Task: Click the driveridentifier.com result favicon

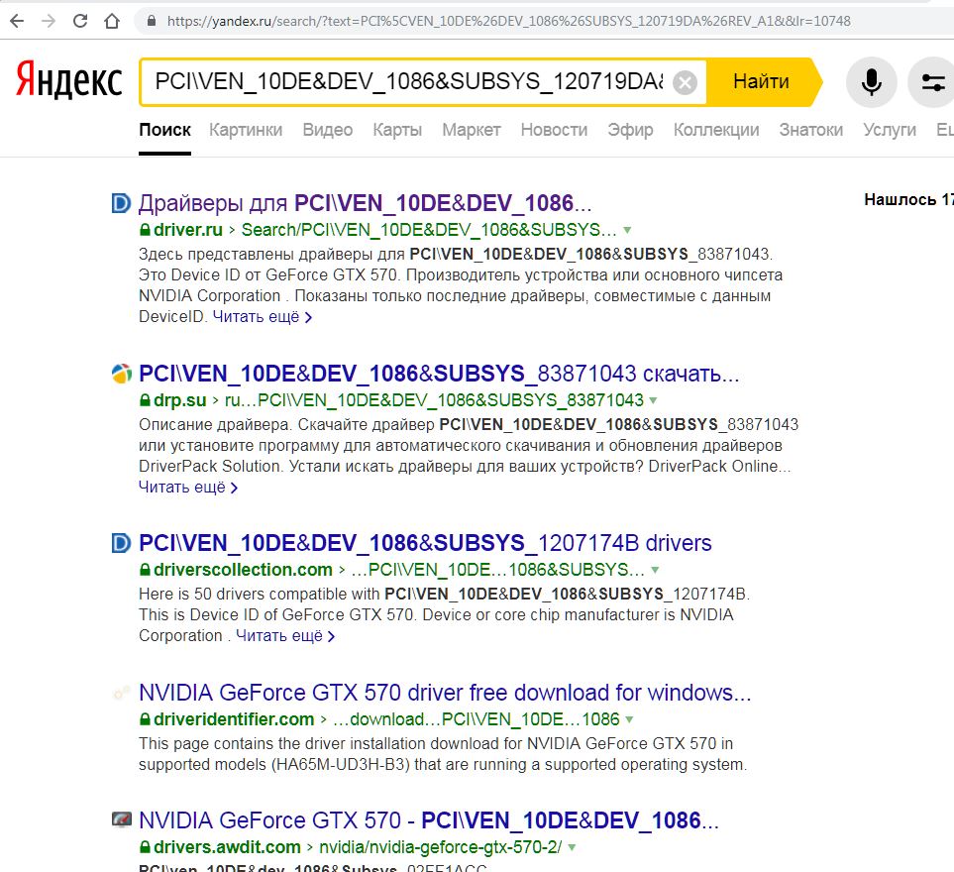Action: (121, 693)
